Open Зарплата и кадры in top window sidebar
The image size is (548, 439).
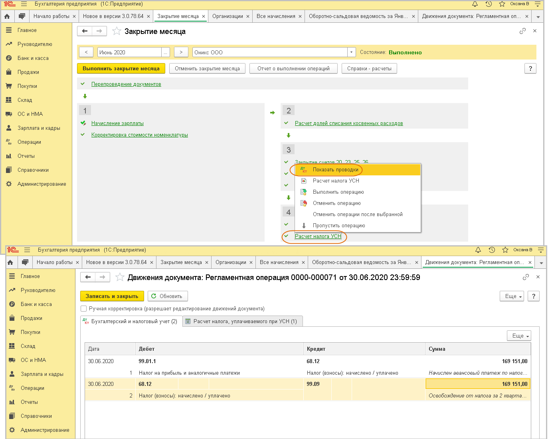click(x=39, y=128)
